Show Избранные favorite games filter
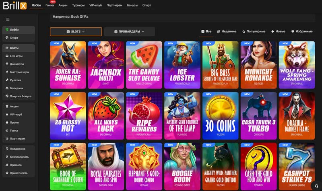 (x=302, y=31)
